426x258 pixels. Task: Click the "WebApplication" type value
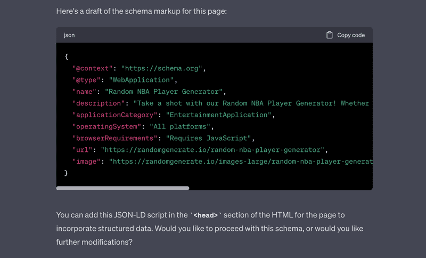tap(141, 80)
